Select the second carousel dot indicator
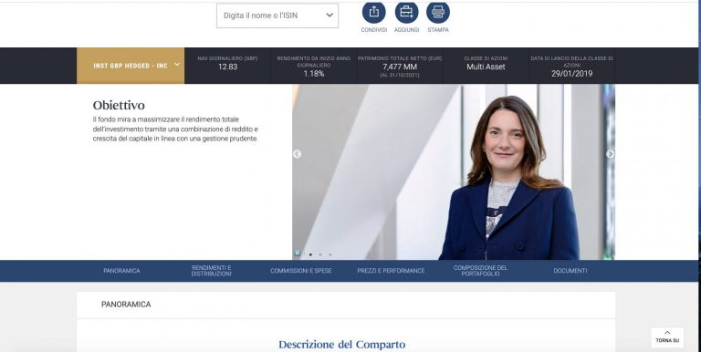This screenshot has height=352, width=701. (x=320, y=254)
